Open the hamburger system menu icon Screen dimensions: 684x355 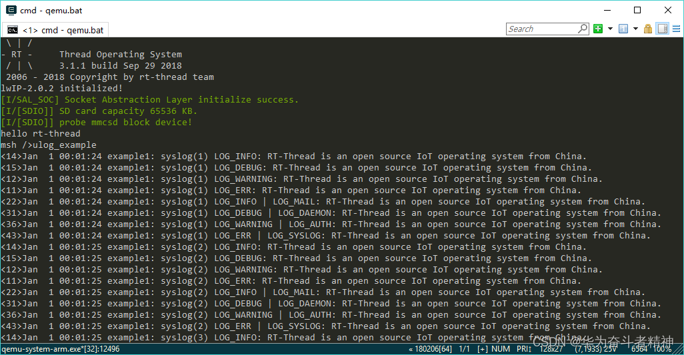point(676,29)
